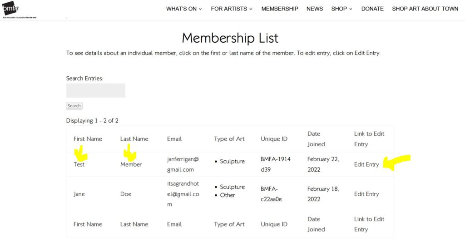Expand the For Artists dropdown menu
465x242 pixels.
coord(232,9)
